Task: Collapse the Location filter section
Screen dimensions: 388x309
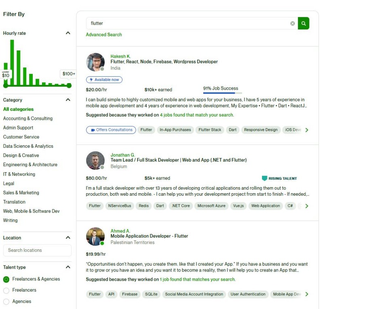Action: (68, 238)
